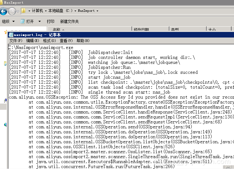The image size is (234, 169).
Task: Click the 打印 toolbar button
Action: pyautogui.click(x=50, y=21)
